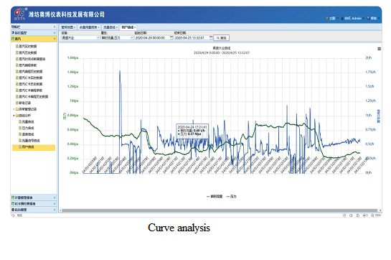Collapse the navigation panel with the double-arrow icon
Viewport: 391px width, 260px height.
pos(55,27)
